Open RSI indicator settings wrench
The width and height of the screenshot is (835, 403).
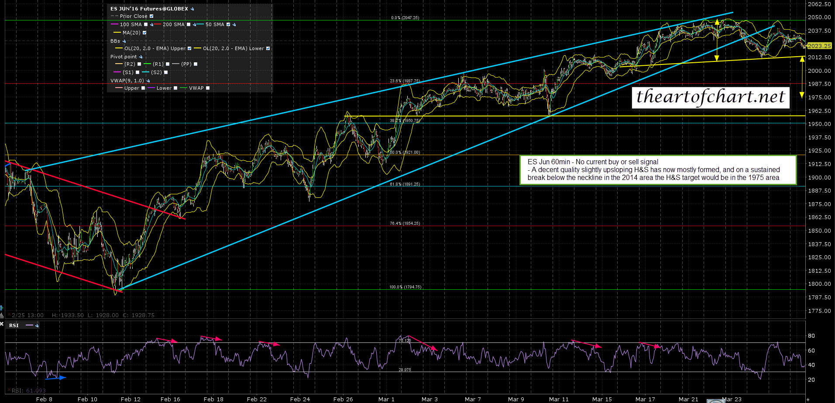tap(37, 325)
